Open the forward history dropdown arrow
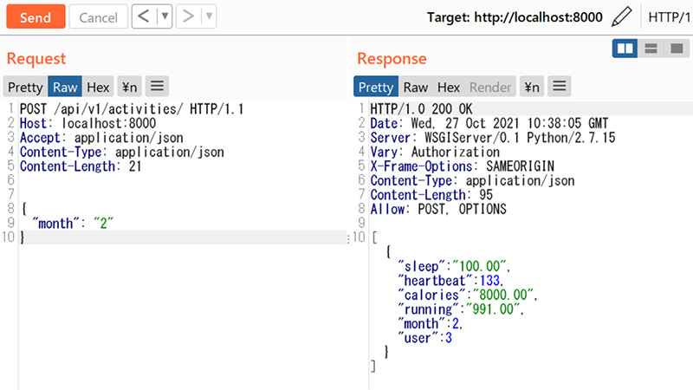 209,16
